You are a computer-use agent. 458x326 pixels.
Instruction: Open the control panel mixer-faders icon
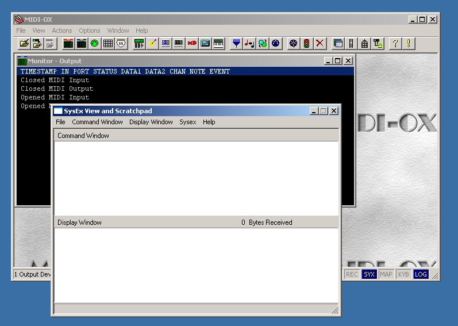click(139, 44)
